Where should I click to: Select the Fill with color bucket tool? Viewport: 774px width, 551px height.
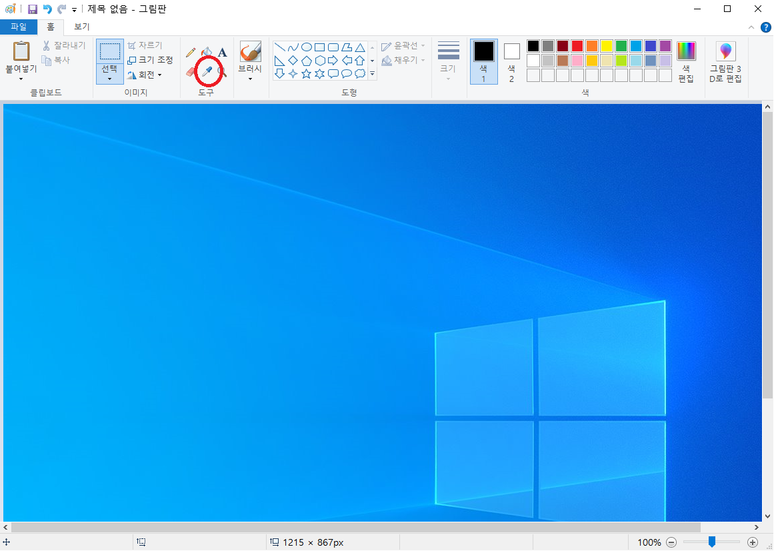click(207, 52)
